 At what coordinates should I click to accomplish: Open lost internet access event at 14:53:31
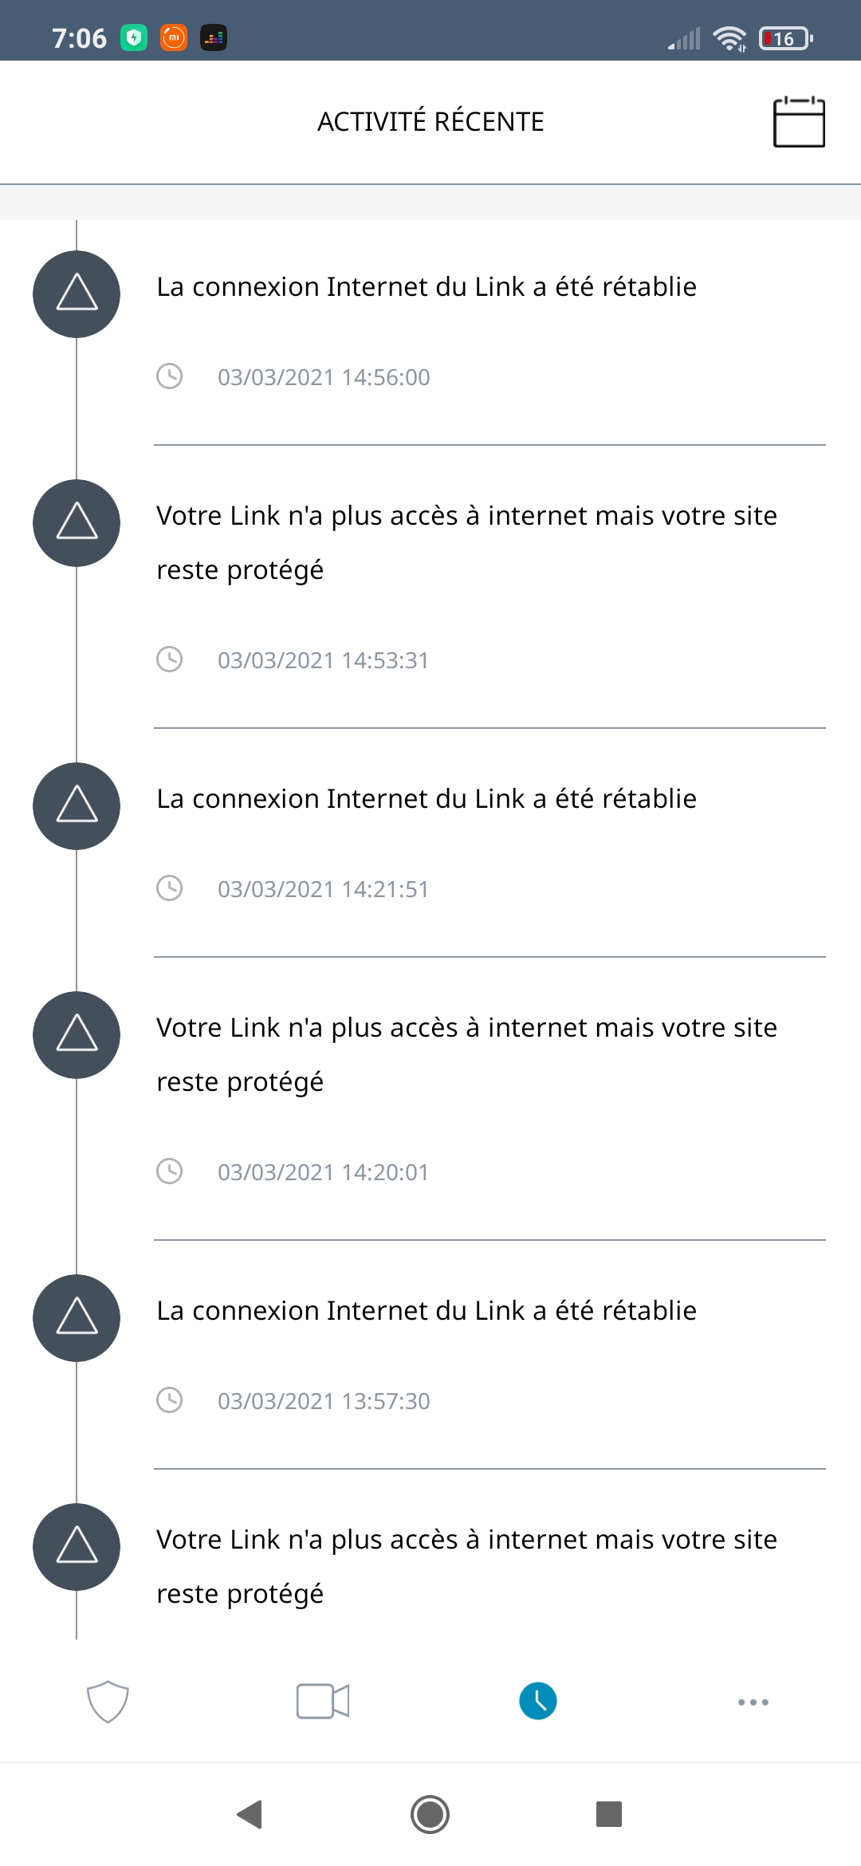click(466, 542)
